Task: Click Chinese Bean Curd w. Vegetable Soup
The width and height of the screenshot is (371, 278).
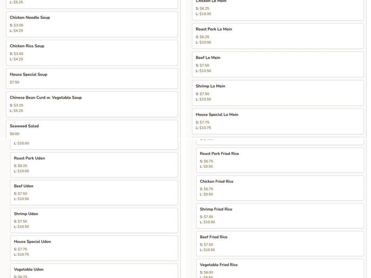Action: tap(91, 104)
